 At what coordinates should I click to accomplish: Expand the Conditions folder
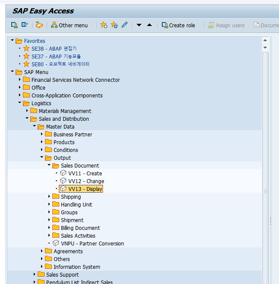(42, 149)
